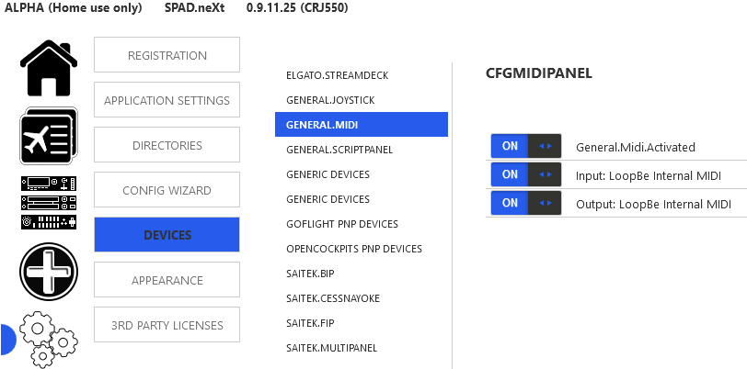Toggle Output LoopBe Internal MIDI switch

tap(526, 203)
